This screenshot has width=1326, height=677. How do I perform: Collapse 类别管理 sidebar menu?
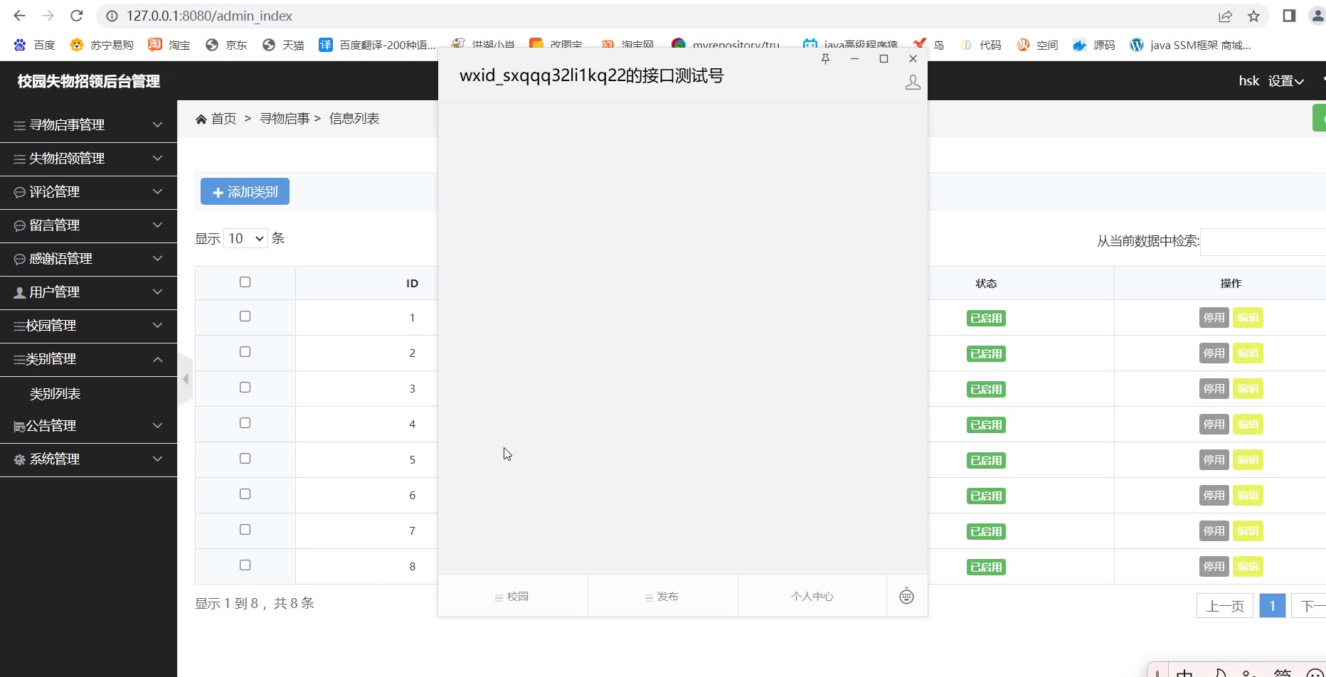point(88,359)
